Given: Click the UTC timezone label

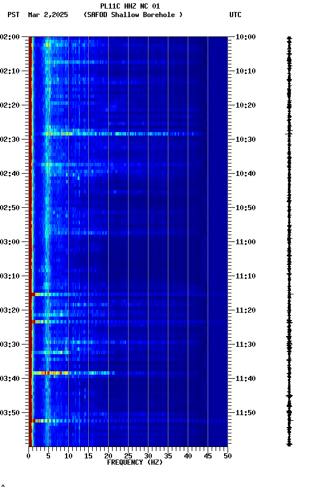Looking at the screenshot, I should point(235,15).
